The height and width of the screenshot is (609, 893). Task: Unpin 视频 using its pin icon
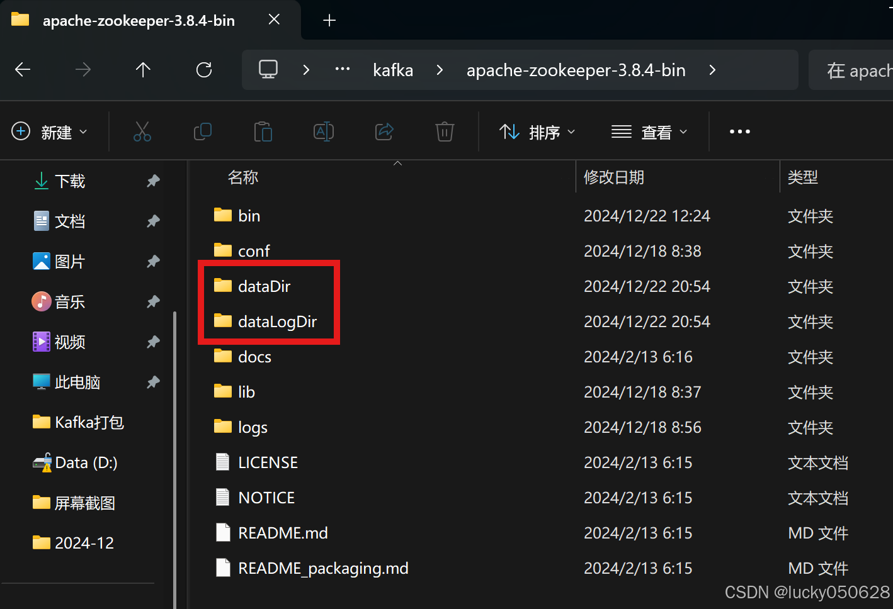pos(153,342)
